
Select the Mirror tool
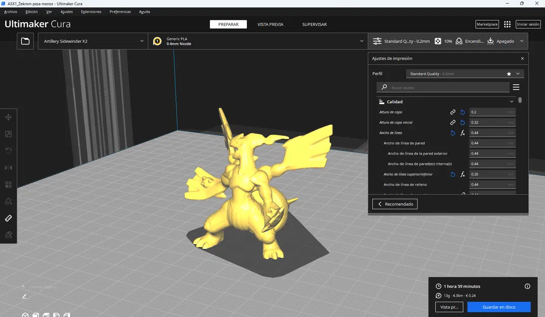[x=8, y=167]
